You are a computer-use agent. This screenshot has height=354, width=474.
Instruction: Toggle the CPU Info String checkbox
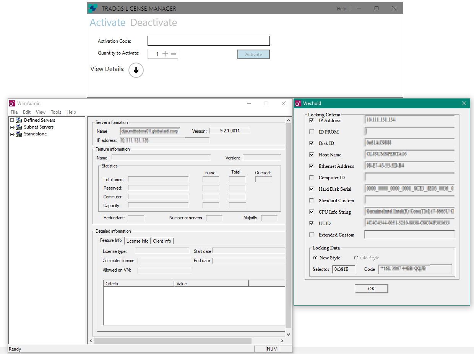coord(312,212)
